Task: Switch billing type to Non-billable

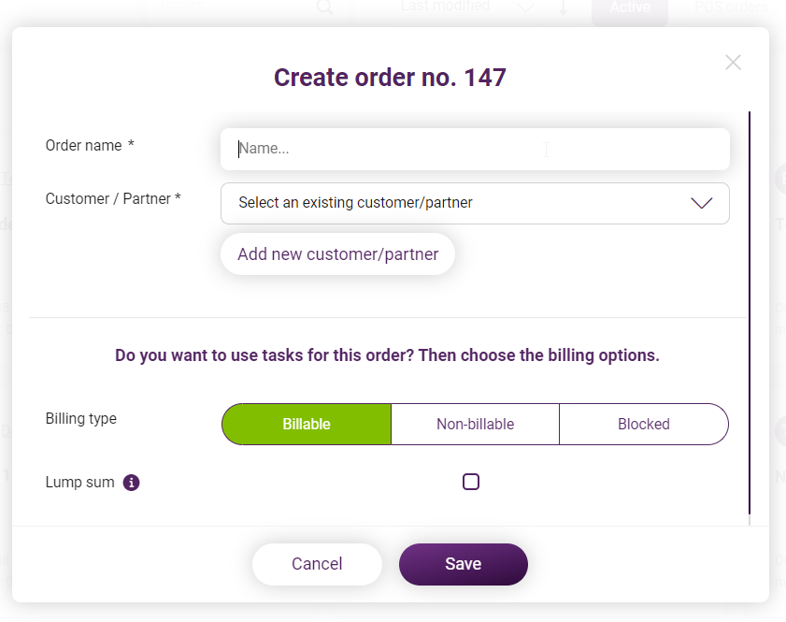Action: (475, 425)
